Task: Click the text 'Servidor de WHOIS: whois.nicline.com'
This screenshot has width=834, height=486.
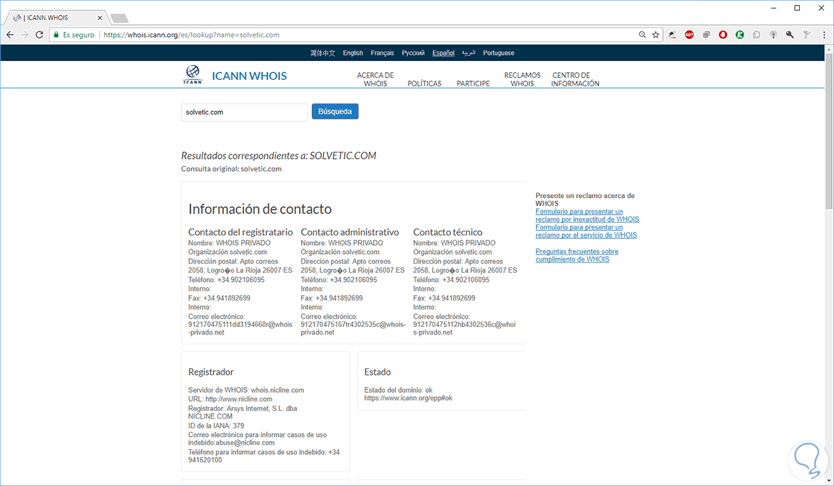Action: [x=246, y=390]
